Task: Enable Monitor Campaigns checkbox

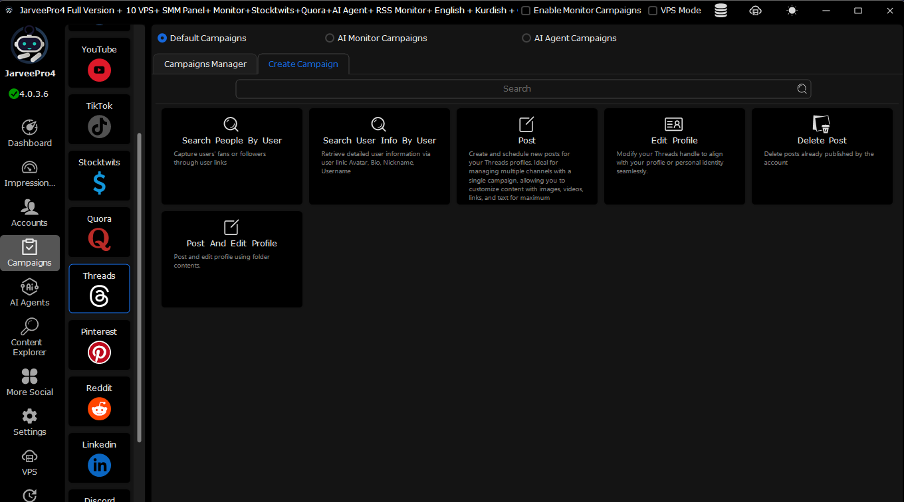Action: (526, 11)
